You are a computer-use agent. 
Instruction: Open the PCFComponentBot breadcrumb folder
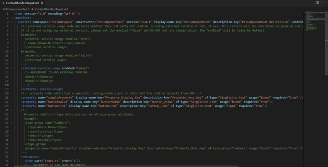click(15, 9)
